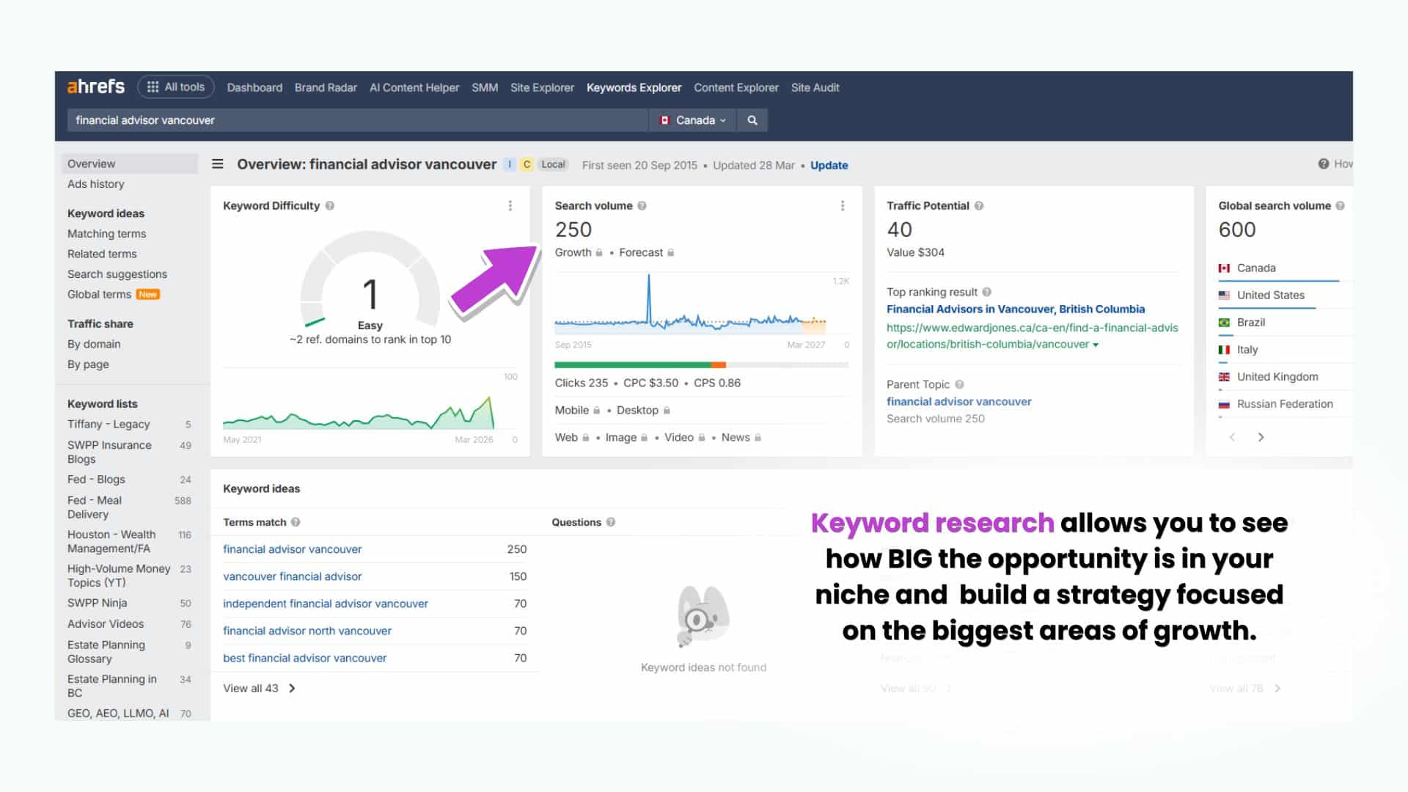The height and width of the screenshot is (792, 1408).
Task: Open Content Explorer from the top navigation
Action: click(736, 87)
